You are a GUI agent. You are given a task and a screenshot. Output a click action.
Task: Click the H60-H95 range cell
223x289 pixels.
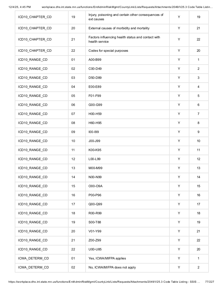coord(127,123)
